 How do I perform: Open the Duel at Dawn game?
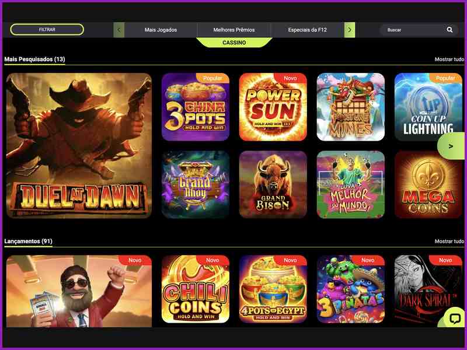pyautogui.click(x=79, y=145)
